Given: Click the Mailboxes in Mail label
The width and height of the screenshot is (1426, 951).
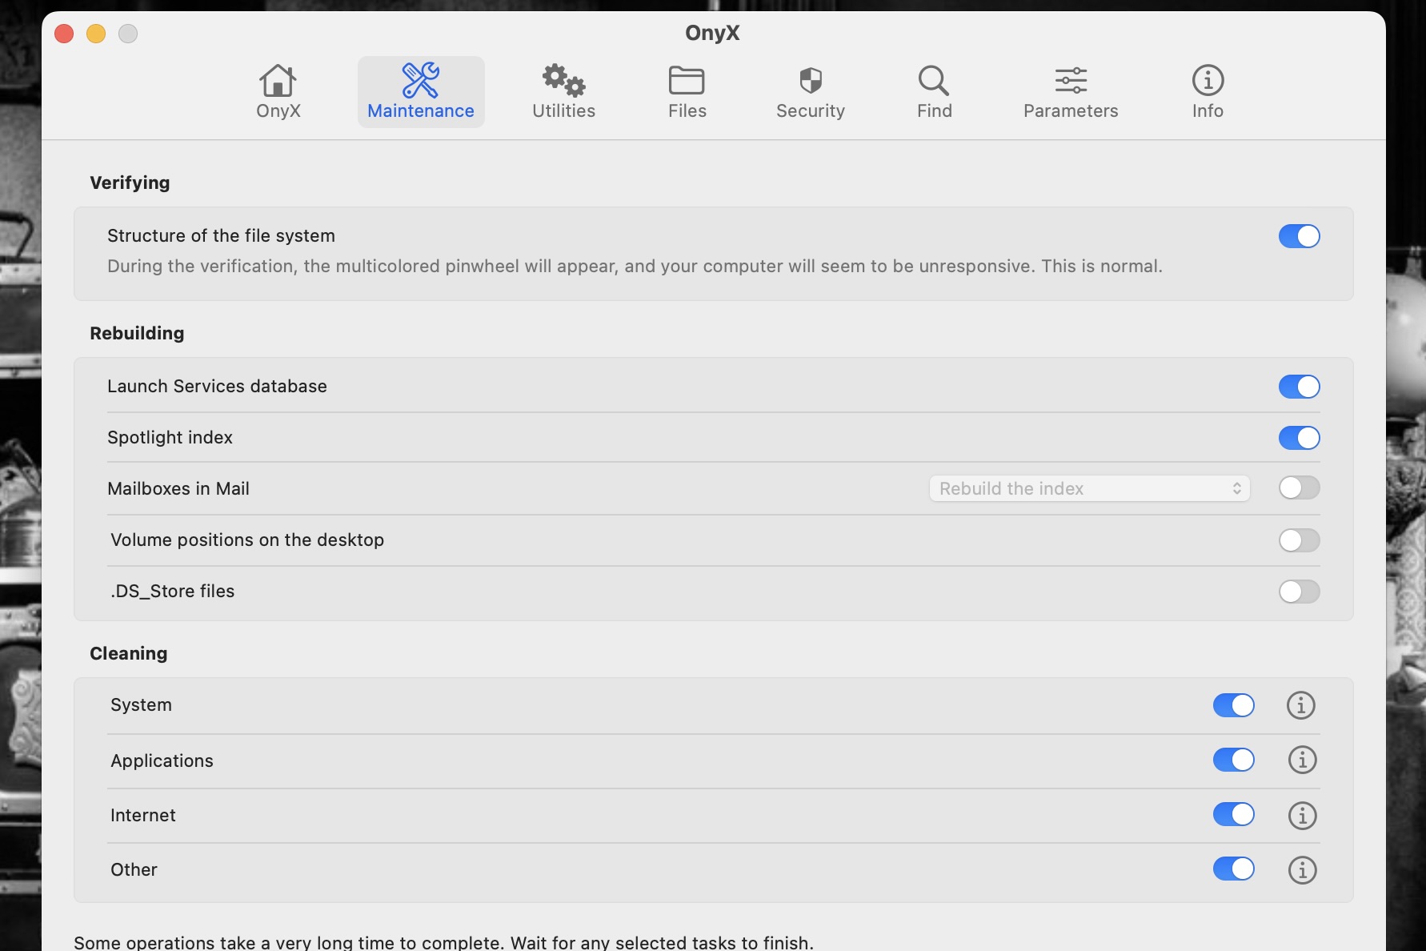Looking at the screenshot, I should tap(178, 488).
